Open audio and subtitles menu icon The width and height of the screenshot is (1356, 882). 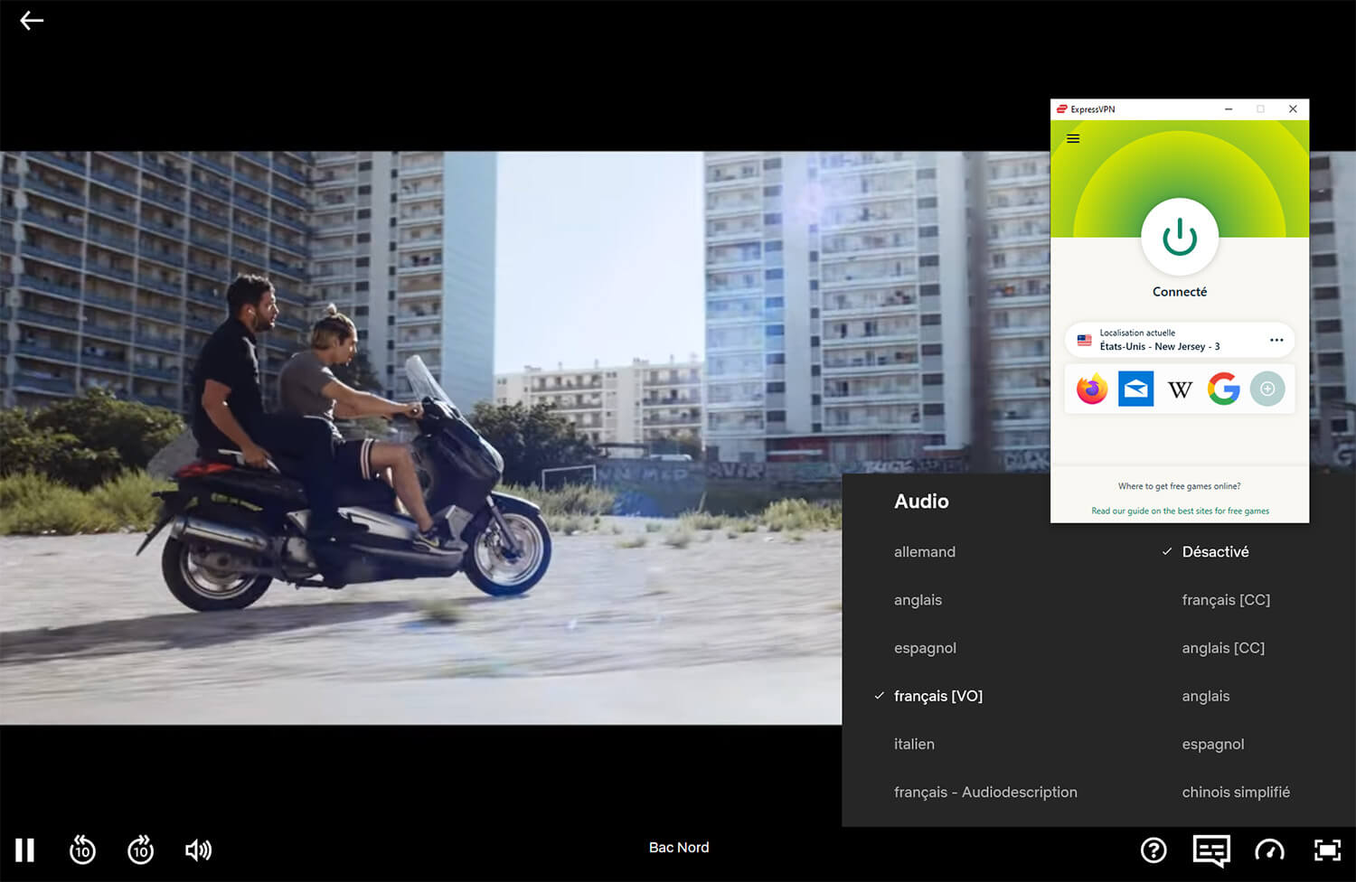[x=1211, y=849]
